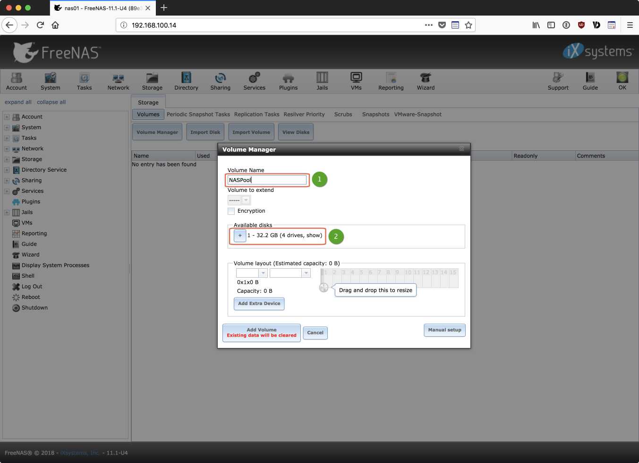Click the Add Volume button
The width and height of the screenshot is (639, 463).
pyautogui.click(x=261, y=332)
